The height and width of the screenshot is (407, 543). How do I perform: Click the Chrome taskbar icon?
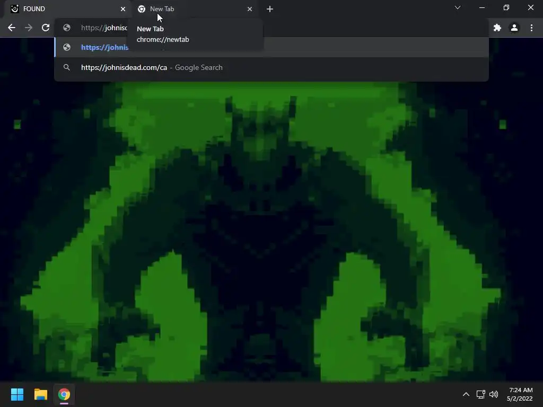click(x=64, y=394)
